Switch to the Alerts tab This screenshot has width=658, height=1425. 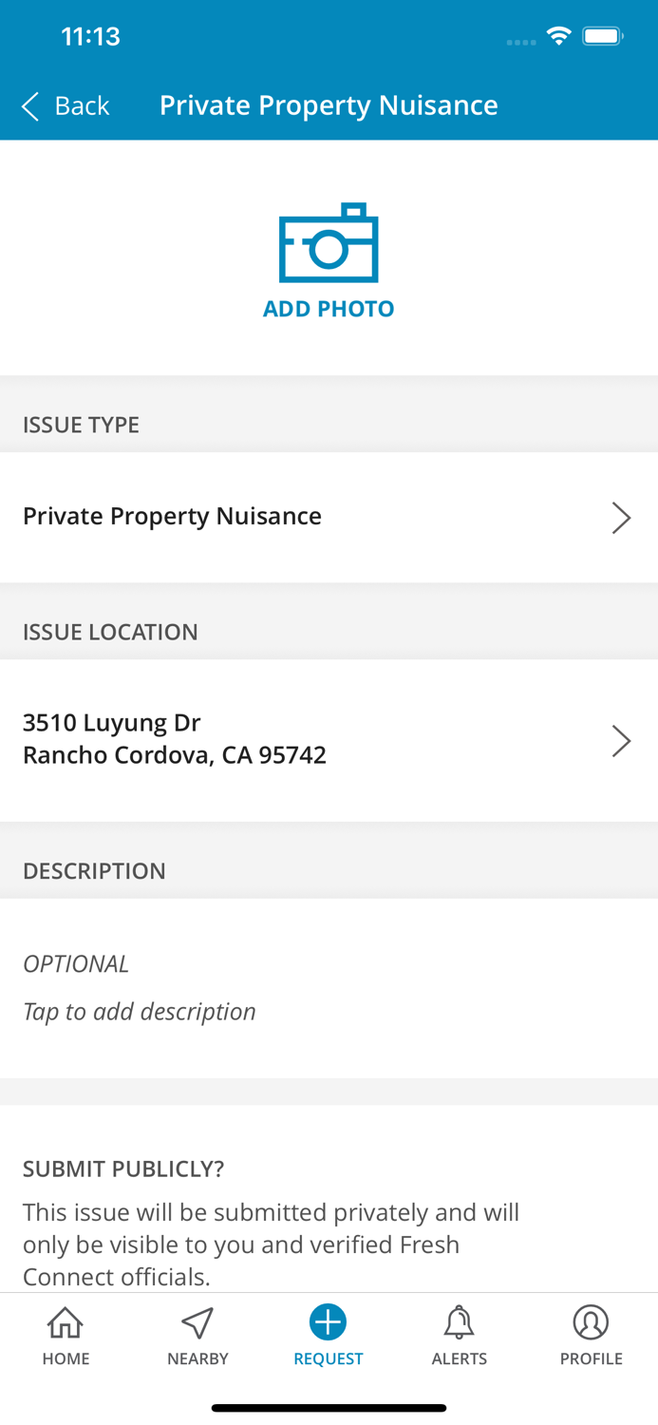[x=460, y=1335]
